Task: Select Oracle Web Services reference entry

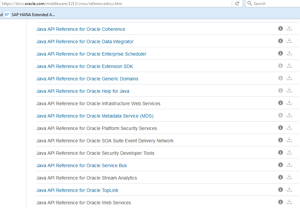Action: tap(84, 203)
